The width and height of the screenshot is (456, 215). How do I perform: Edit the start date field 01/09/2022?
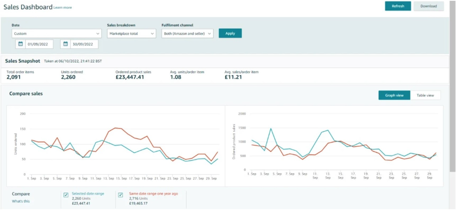(x=39, y=44)
